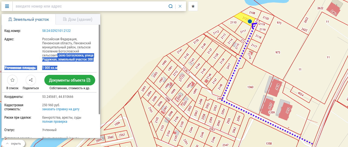
Task: Click parcel 2117 on map
Action: [x=254, y=46]
